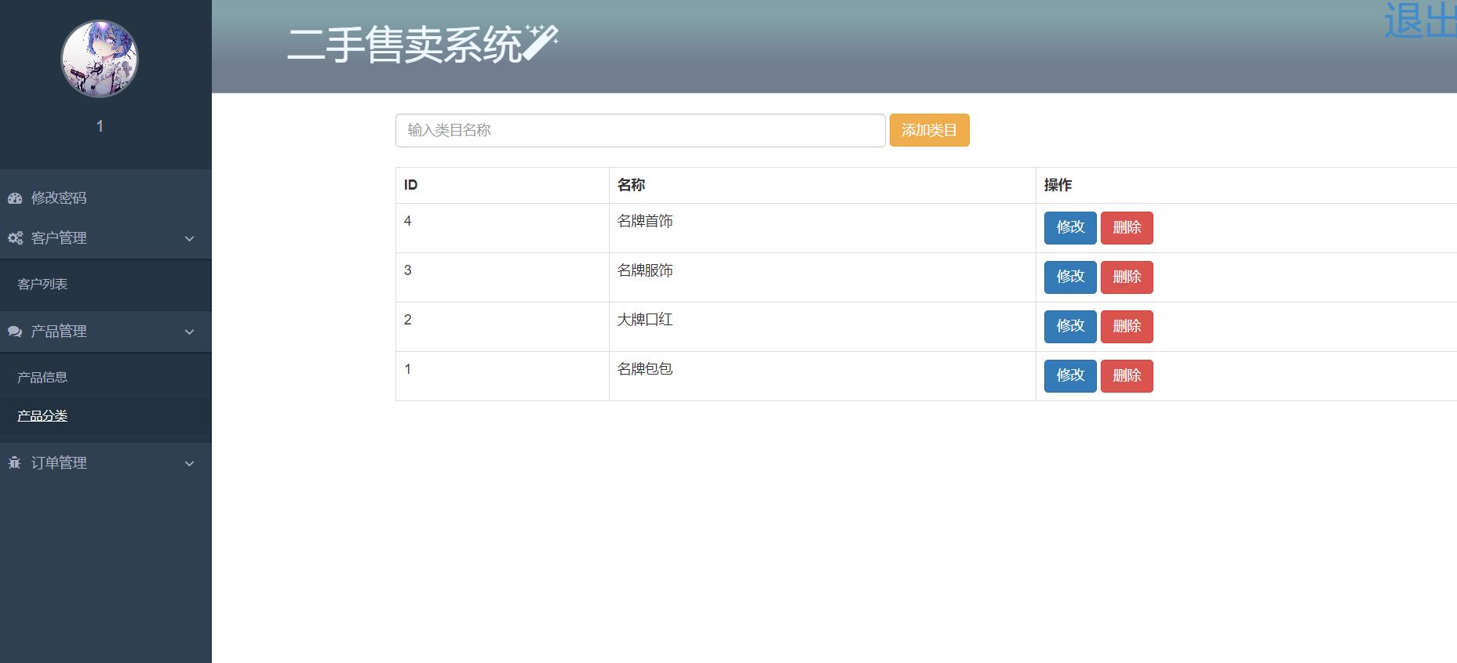Click 修改 for 大牌口红 row
Image resolution: width=1457 pixels, height=663 pixels.
point(1070,327)
